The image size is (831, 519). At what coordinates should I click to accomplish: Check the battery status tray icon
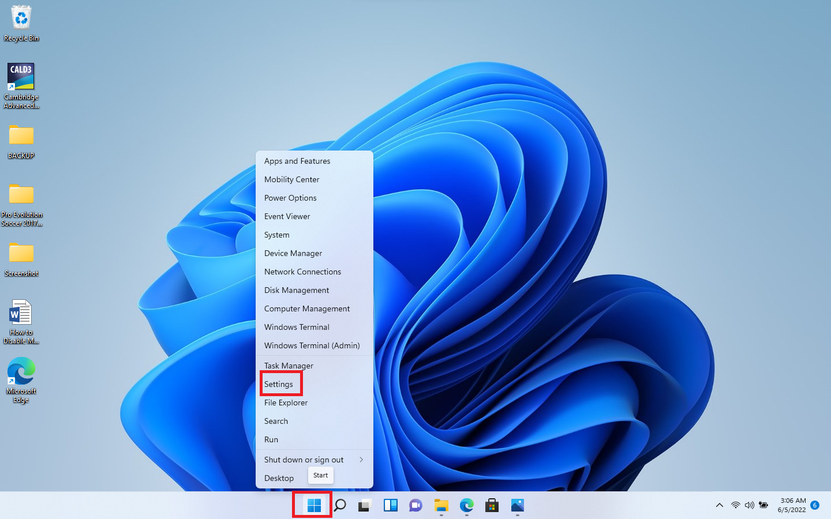(x=763, y=505)
